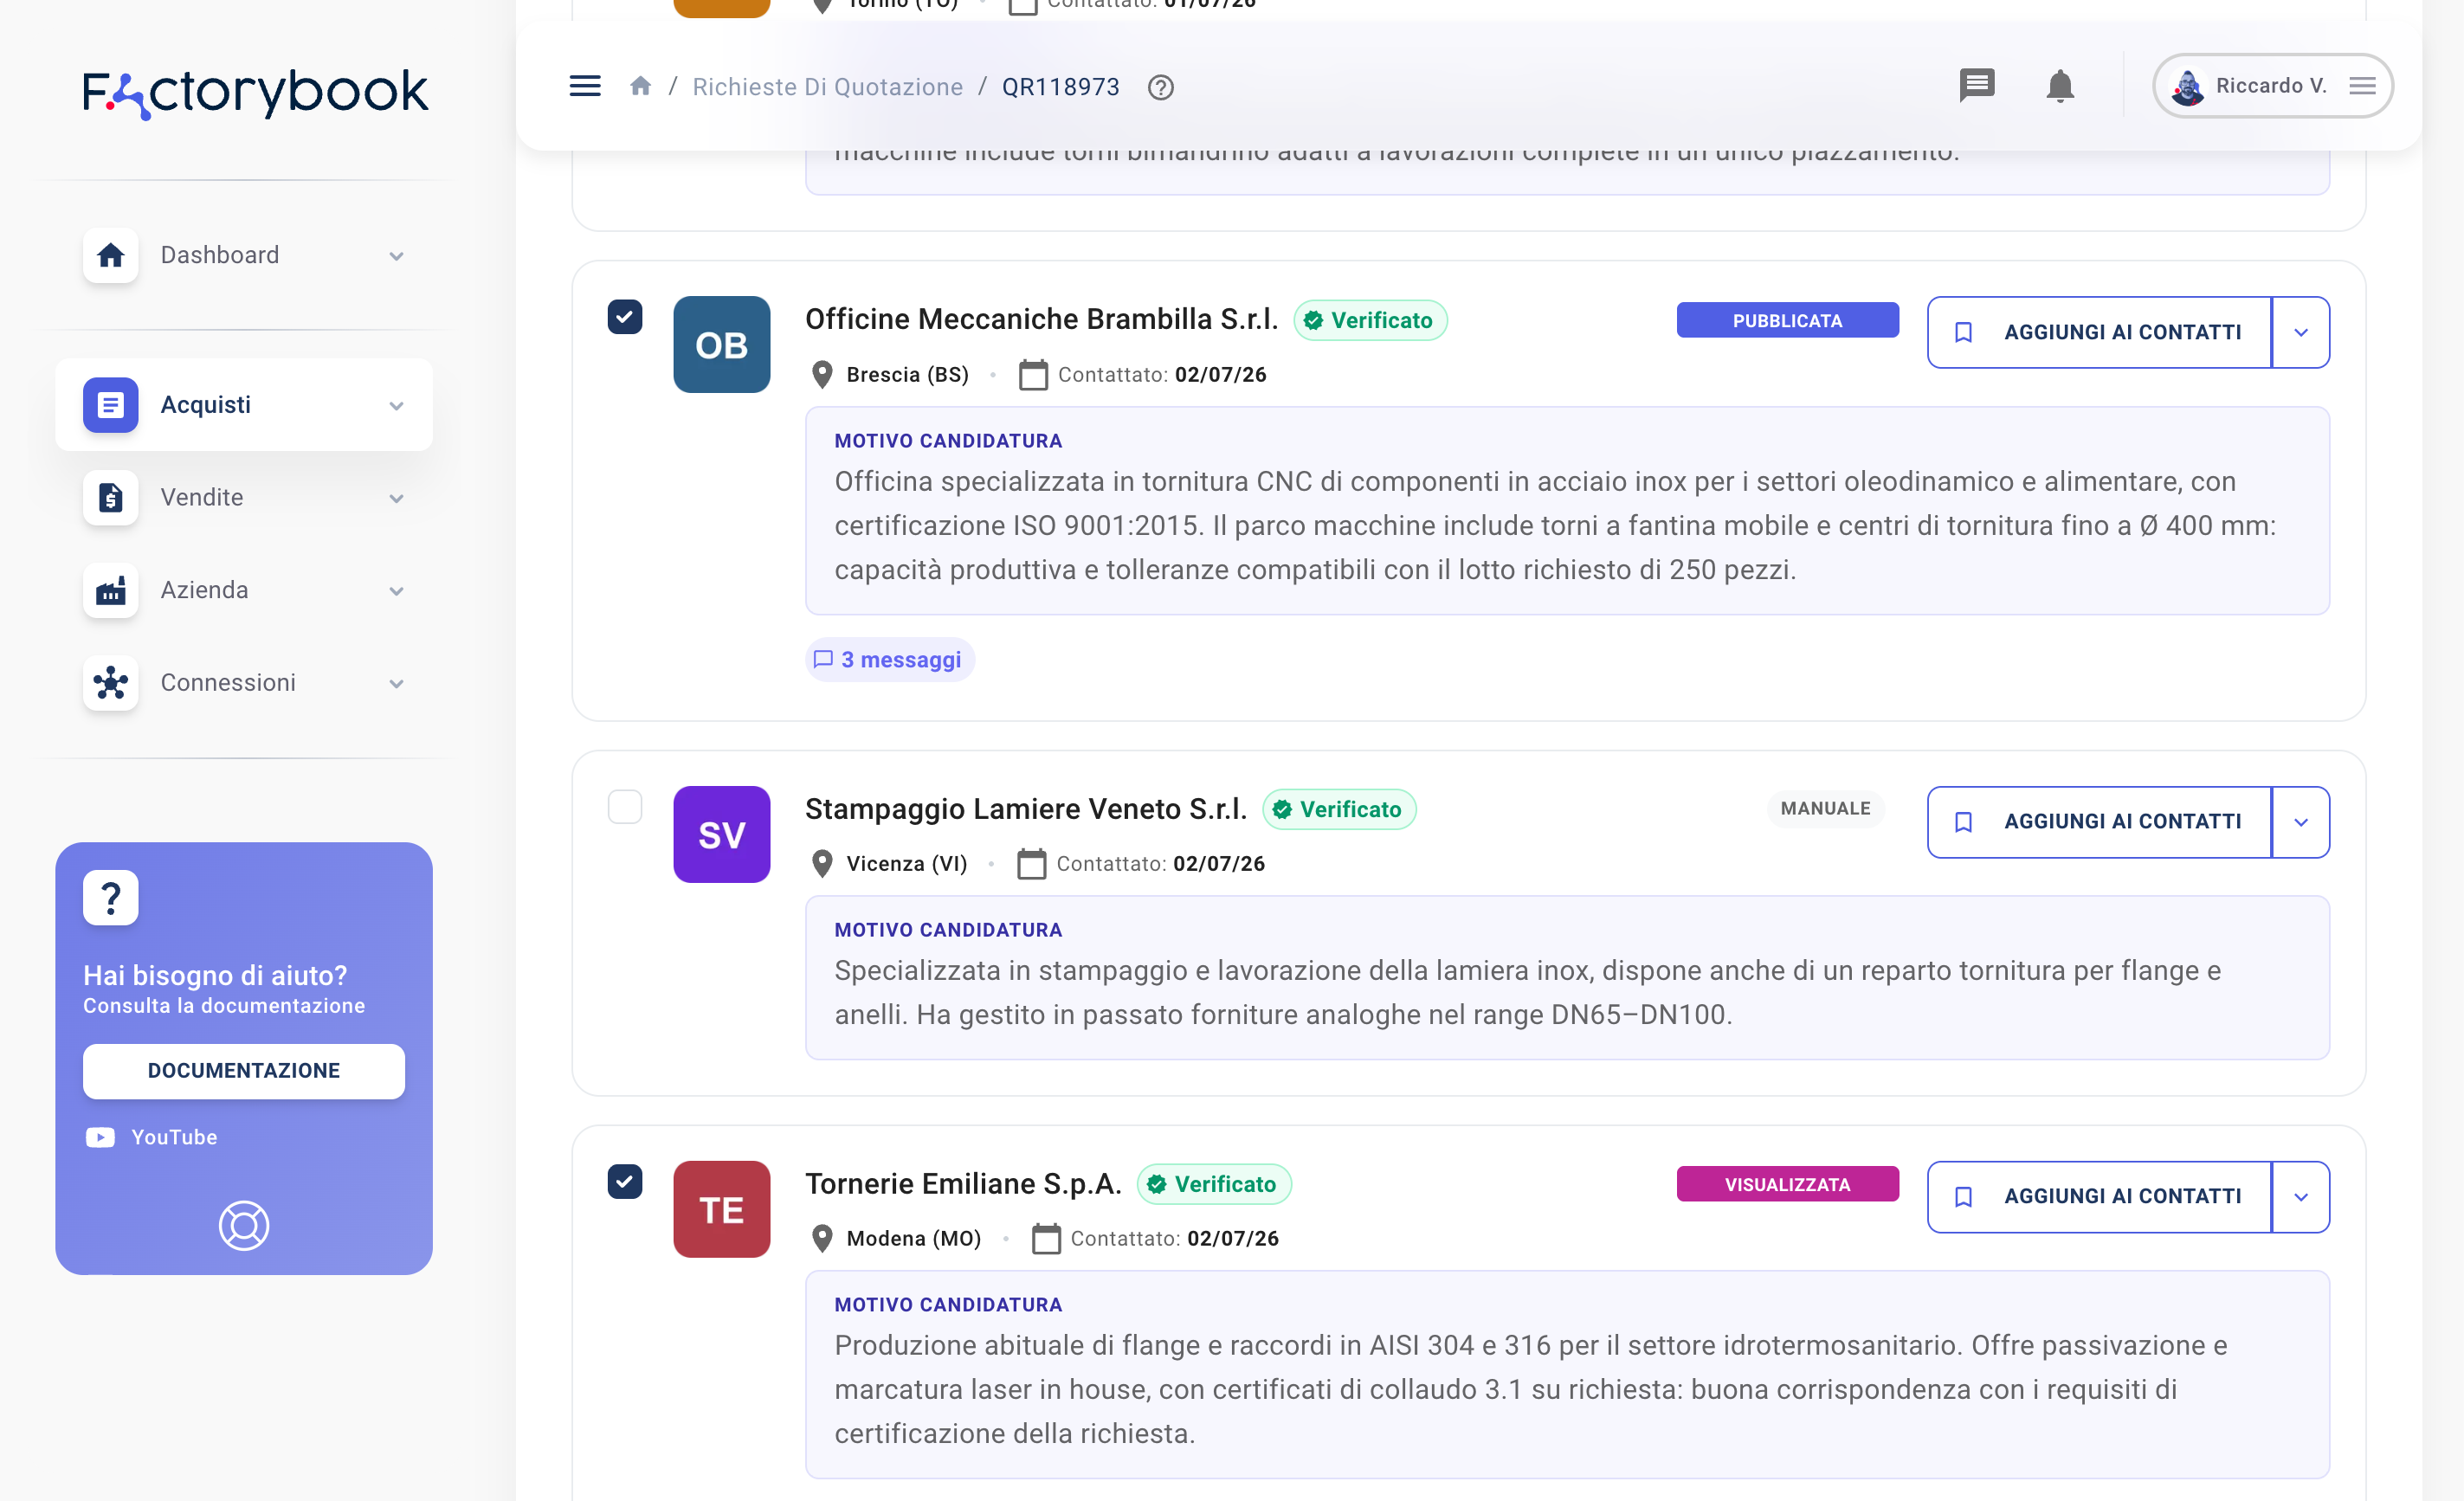Uncheck the Officine Meccaniche Brambilla checkbox
This screenshot has height=1501, width=2464.
pyautogui.click(x=625, y=317)
